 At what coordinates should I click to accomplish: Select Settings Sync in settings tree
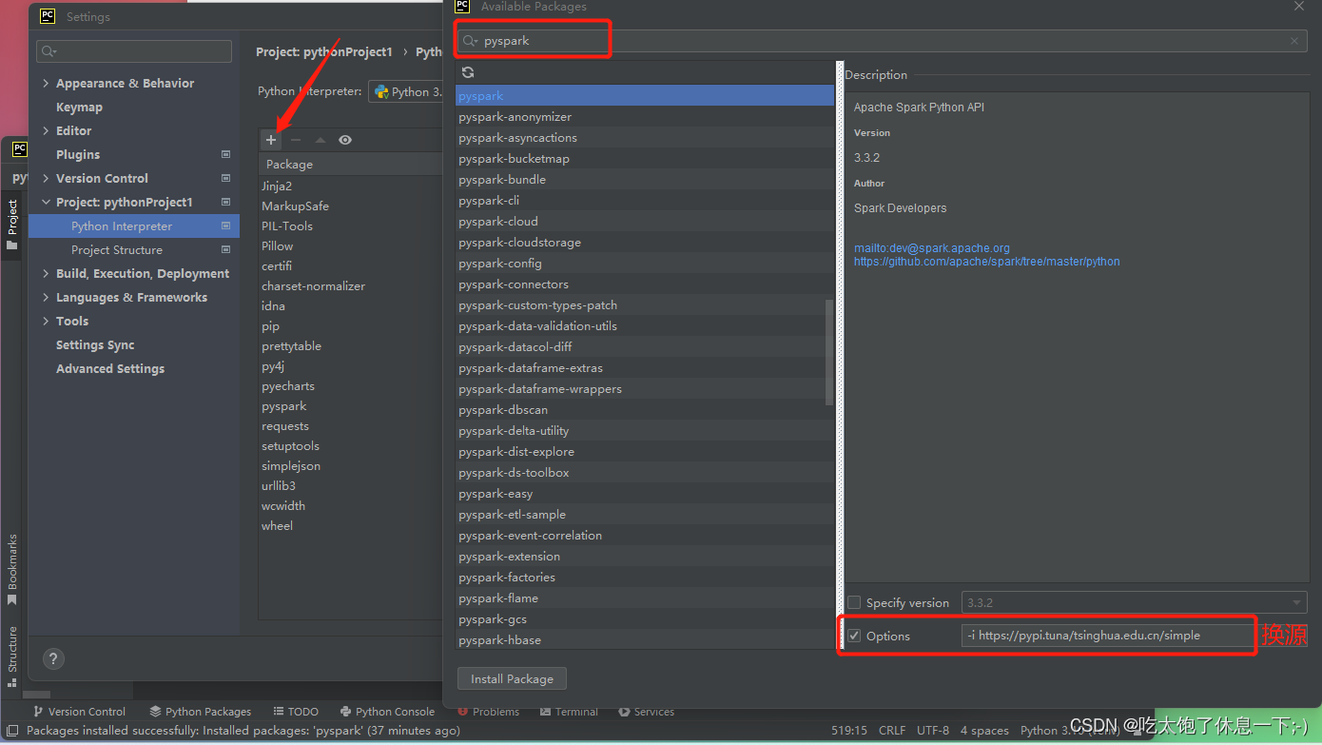click(x=95, y=344)
